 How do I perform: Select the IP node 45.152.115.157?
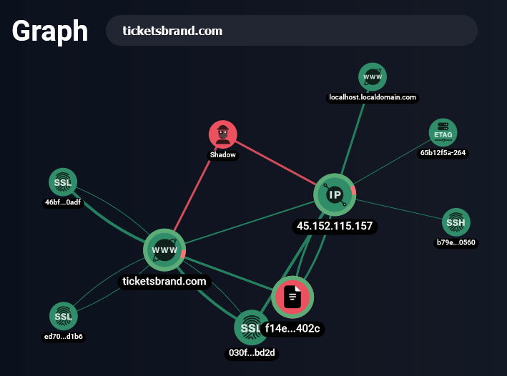pos(335,194)
